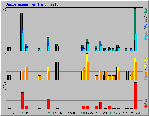149x116 pixels.
Task: Click the orange Sites bar for day 18
Action: coord(84,73)
